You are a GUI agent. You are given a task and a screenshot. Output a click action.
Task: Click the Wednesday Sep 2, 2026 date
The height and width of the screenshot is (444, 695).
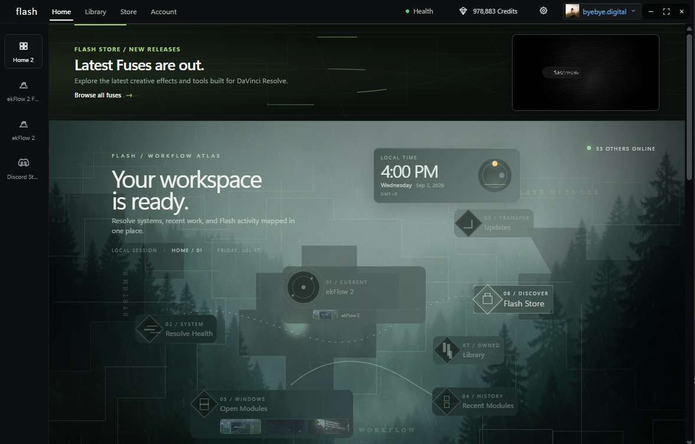(x=412, y=185)
